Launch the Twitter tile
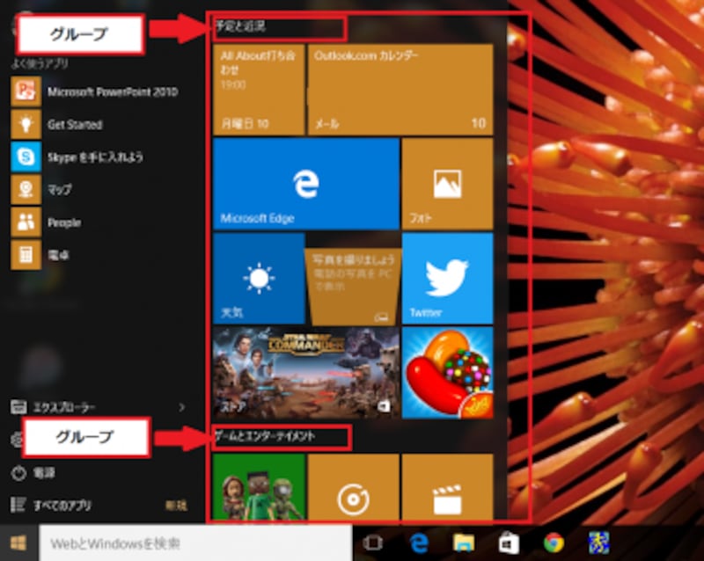The height and width of the screenshot is (561, 704). point(448,278)
